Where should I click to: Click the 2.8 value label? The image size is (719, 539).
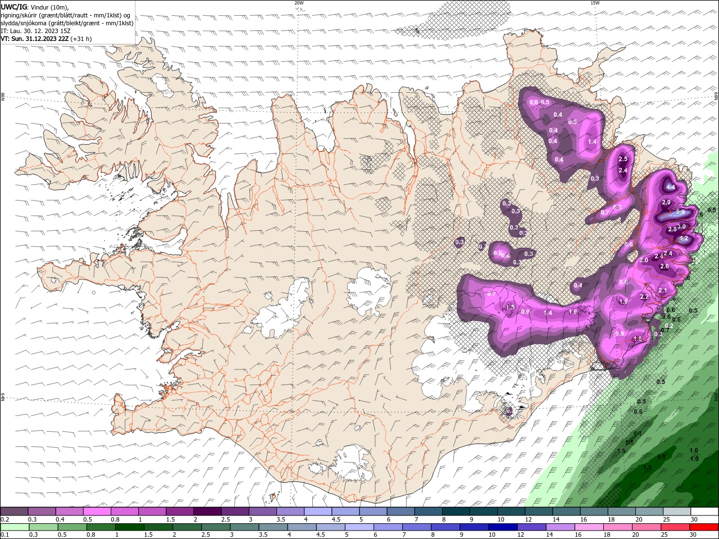pos(672,230)
